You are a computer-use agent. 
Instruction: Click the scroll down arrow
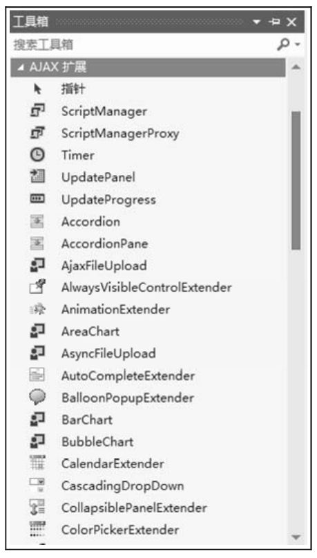point(296,537)
